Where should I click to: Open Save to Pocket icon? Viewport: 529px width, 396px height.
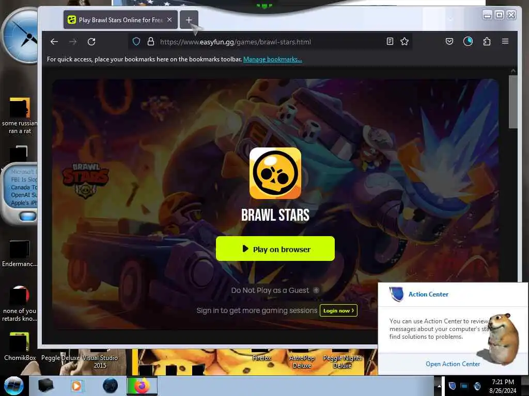click(x=449, y=41)
